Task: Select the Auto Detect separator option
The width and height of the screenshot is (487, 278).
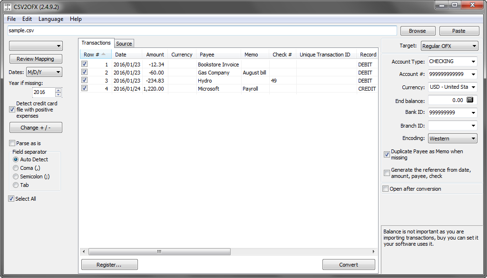Action: pyautogui.click(x=16, y=159)
